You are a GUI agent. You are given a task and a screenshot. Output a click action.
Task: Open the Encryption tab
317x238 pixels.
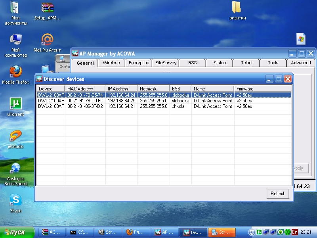point(139,63)
